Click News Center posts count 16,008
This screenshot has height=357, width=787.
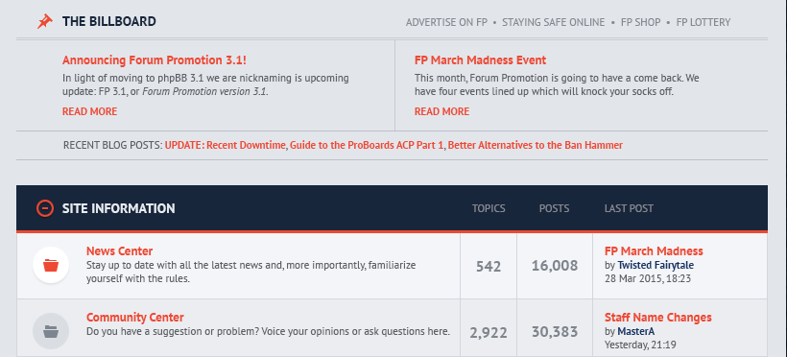[x=555, y=266]
